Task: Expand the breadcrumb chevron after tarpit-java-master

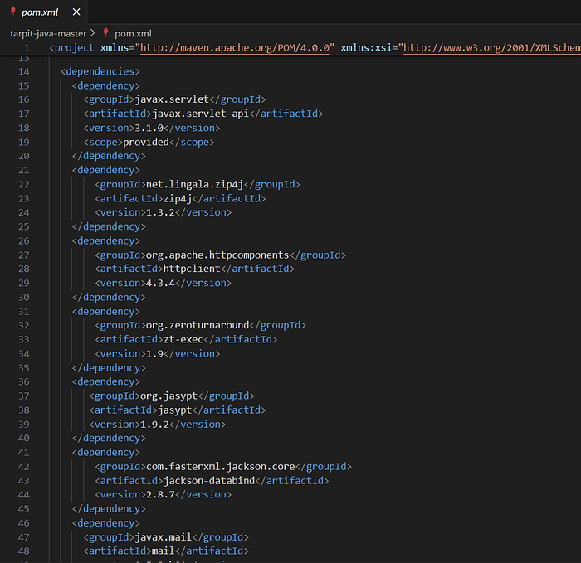Action: (x=93, y=33)
